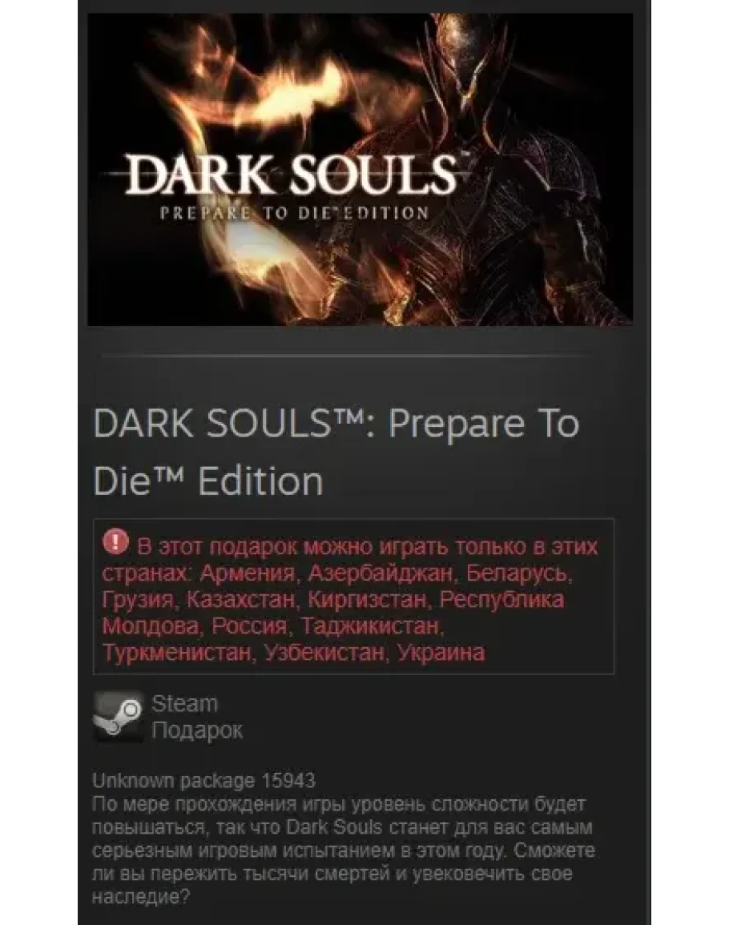Image resolution: width=729 pixels, height=925 pixels.
Task: Open the Dark Souls banner image
Action: point(360,169)
